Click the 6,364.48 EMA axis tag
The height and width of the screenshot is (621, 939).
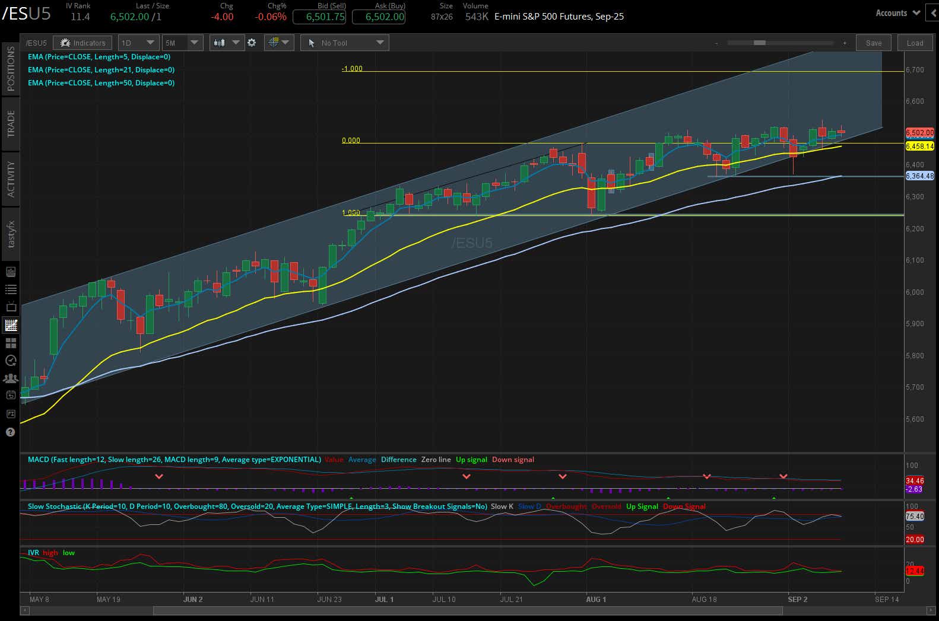tap(919, 176)
